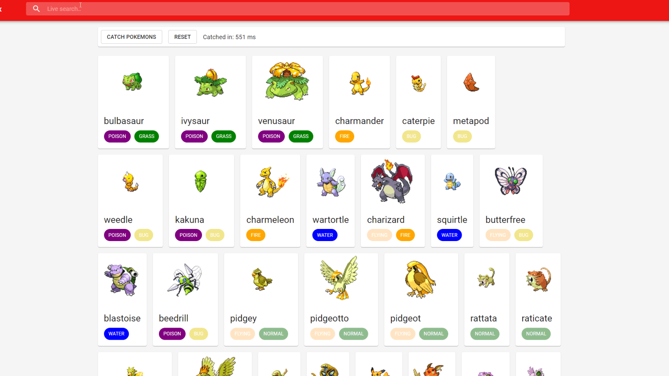Click the RESET button

pyautogui.click(x=182, y=37)
